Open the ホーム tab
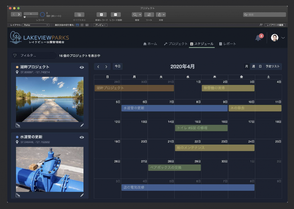The image size is (294, 209). (150, 44)
